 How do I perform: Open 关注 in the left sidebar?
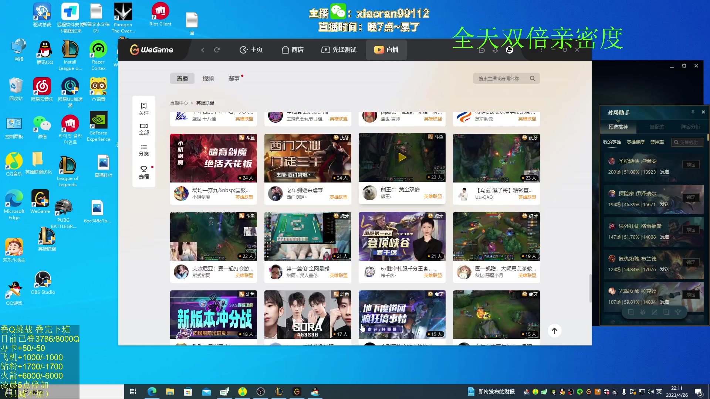144,109
